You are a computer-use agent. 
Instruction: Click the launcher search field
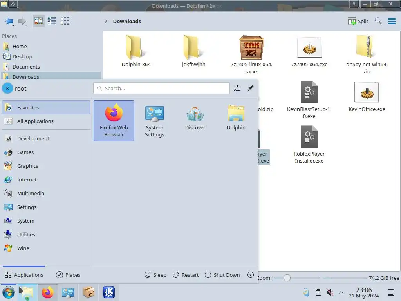[161, 88]
